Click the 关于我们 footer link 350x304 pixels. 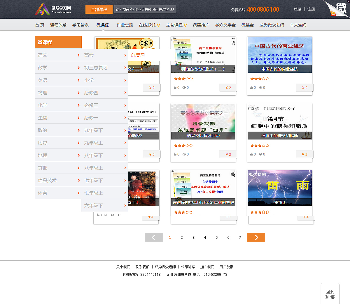(123, 267)
